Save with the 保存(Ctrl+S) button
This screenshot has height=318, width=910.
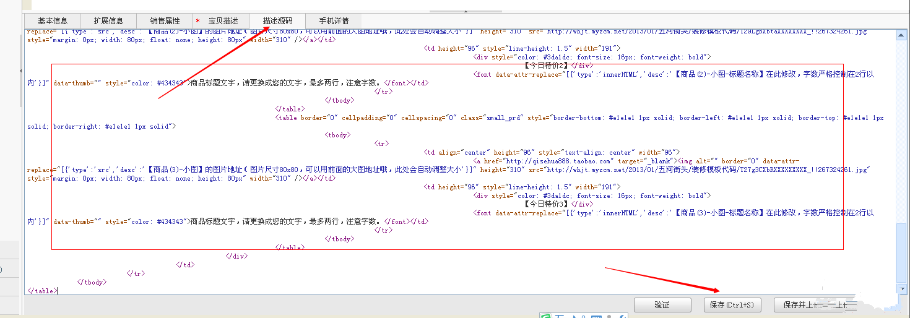point(732,305)
